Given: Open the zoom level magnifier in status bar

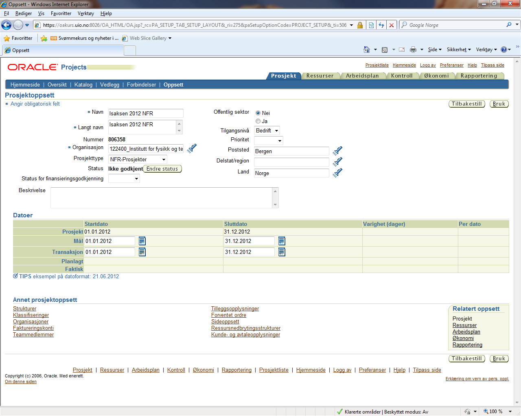Looking at the screenshot, I should [x=486, y=411].
